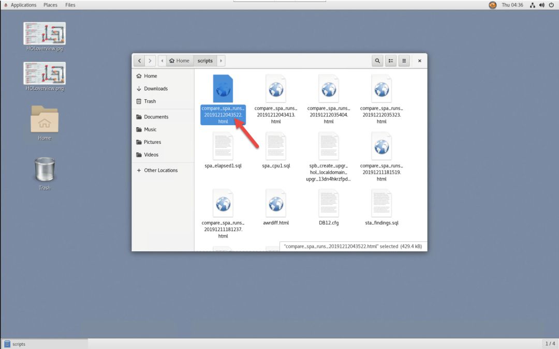This screenshot has height=349, width=559.
Task: Select the compare_spa_runs_20191212043522.html file icon
Action: click(x=223, y=89)
